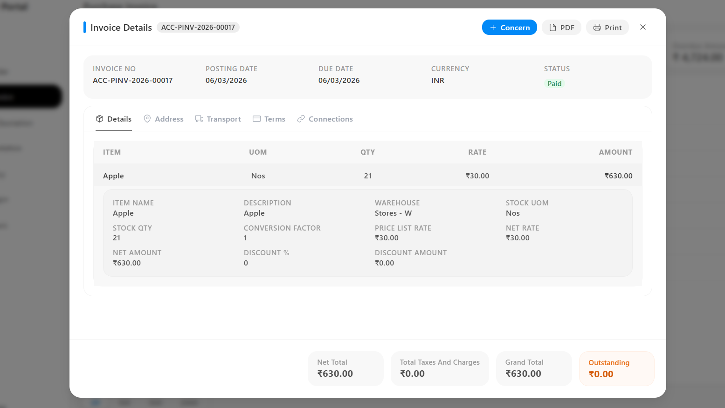Open the Transport tab
This screenshot has height=408, width=725.
coord(218,119)
